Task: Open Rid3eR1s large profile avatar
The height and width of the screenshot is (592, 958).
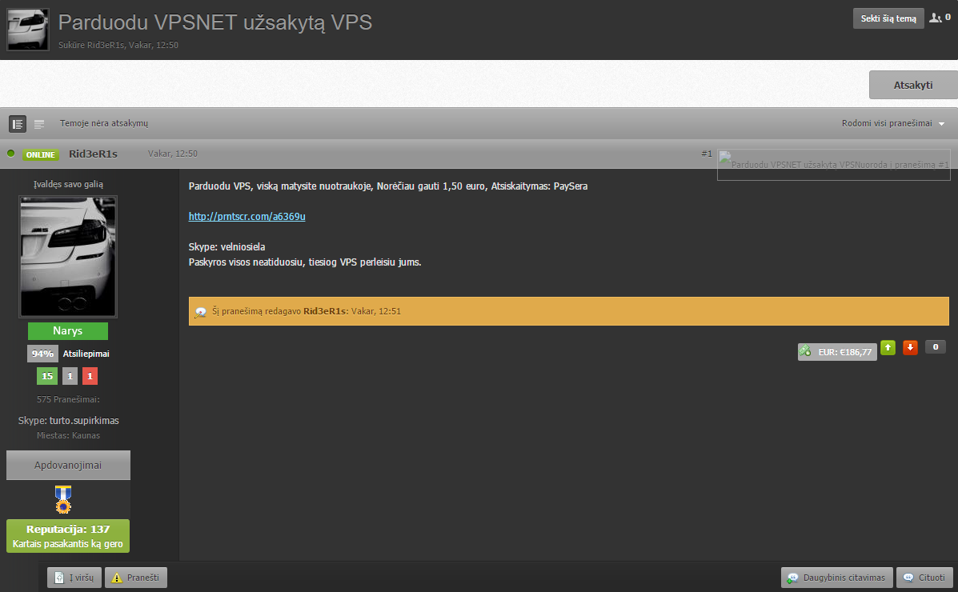Action: tap(68, 257)
